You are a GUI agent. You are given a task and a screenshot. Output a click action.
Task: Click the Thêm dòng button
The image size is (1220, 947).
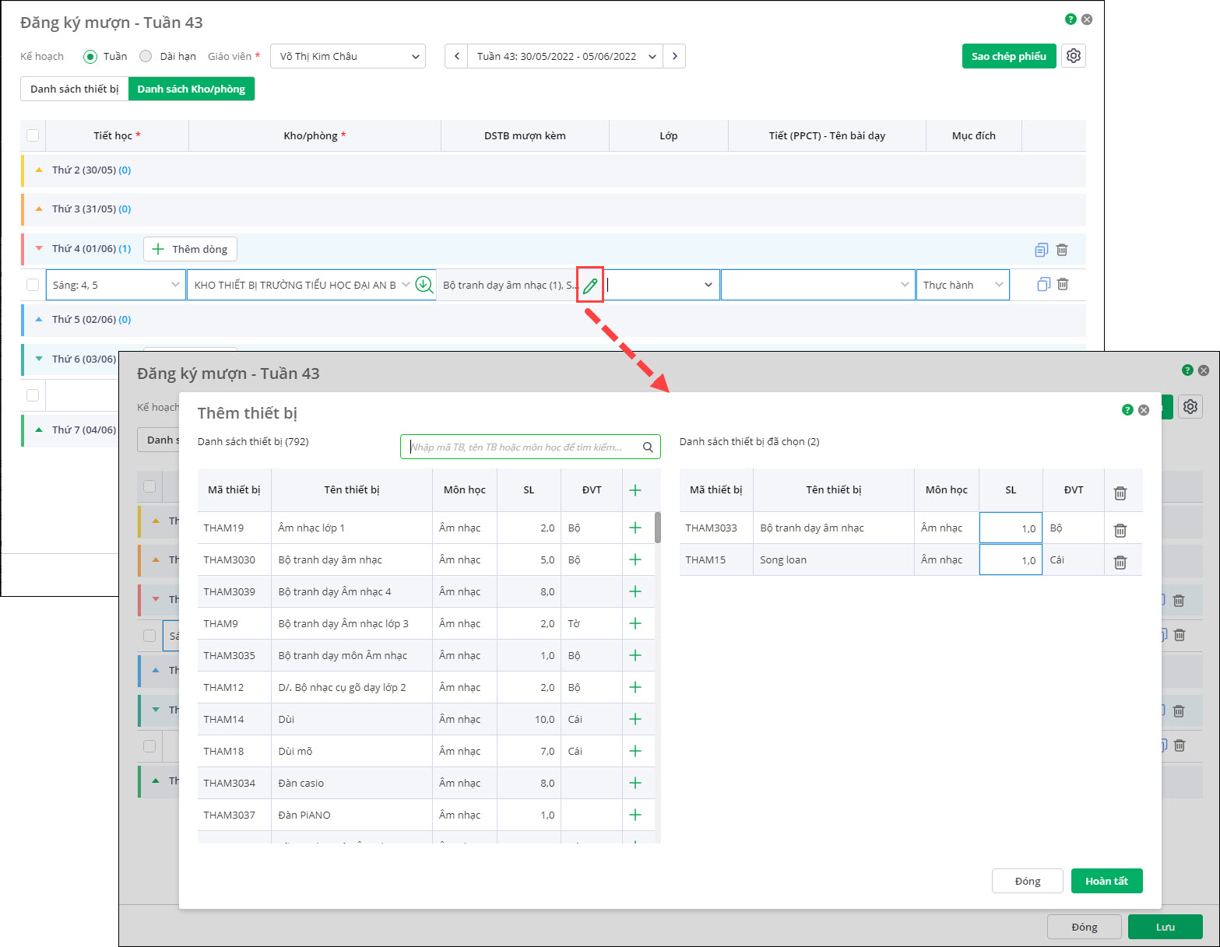(x=191, y=249)
